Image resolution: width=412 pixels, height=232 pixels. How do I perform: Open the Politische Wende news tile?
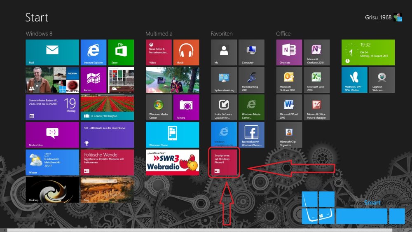click(107, 162)
